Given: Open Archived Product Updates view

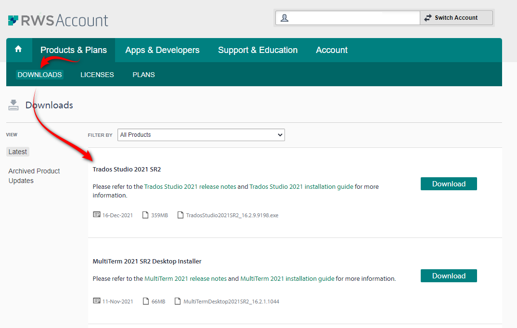Looking at the screenshot, I should (34, 176).
